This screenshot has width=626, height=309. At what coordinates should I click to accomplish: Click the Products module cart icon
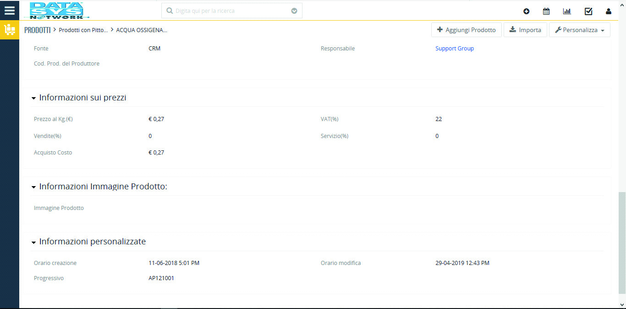point(9,30)
